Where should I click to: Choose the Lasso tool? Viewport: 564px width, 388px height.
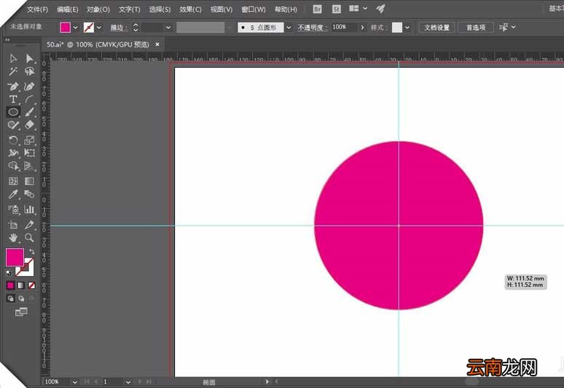point(29,71)
